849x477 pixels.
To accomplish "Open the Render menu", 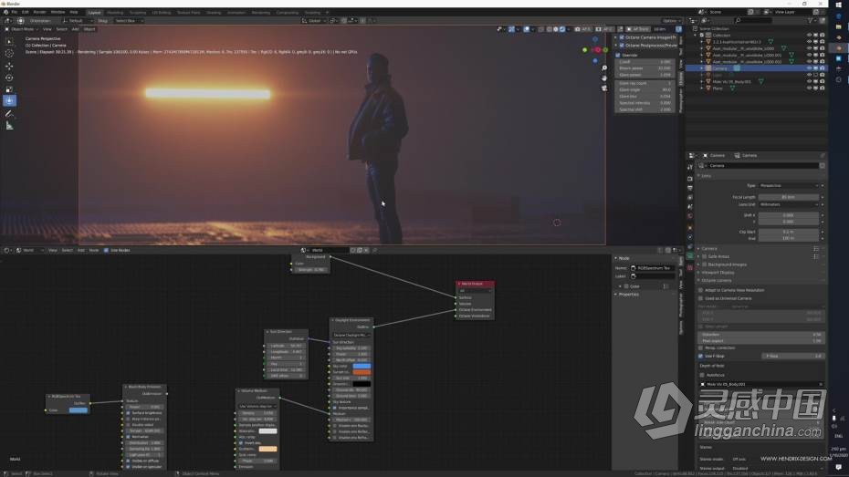I will [40, 12].
